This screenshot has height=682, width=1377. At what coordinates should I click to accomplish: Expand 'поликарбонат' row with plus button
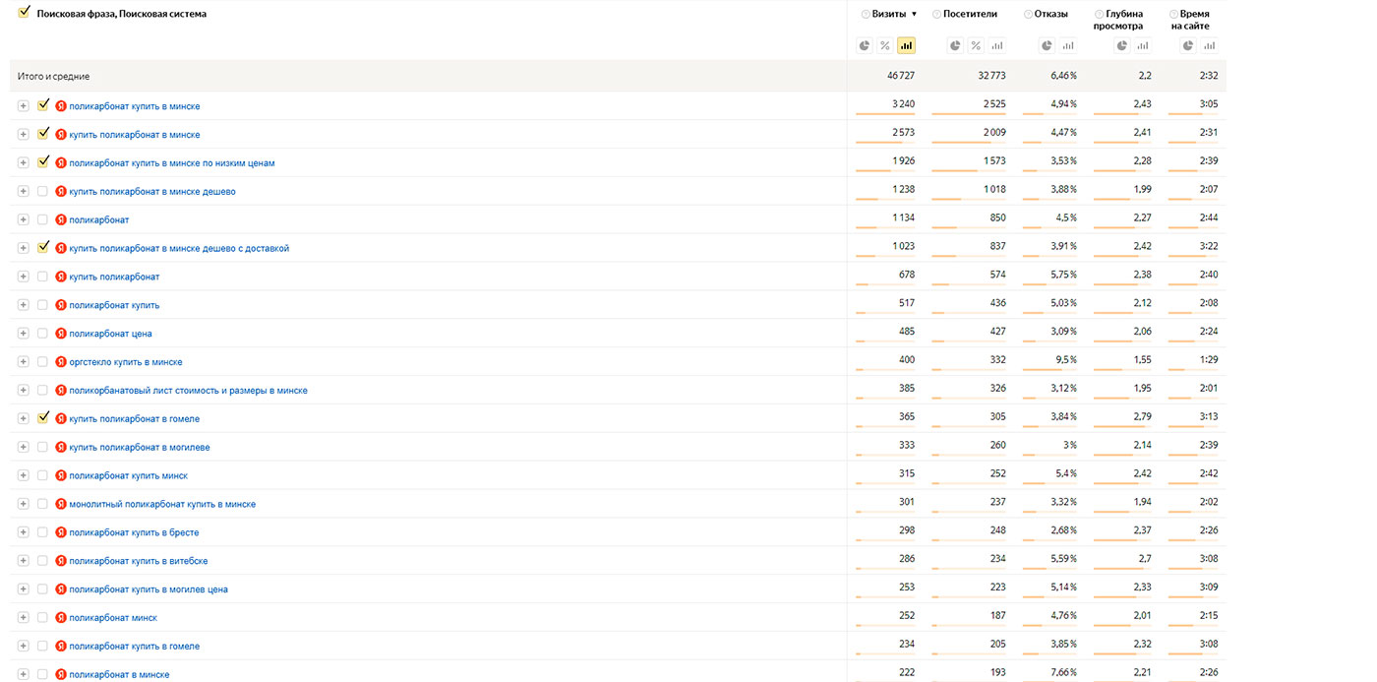[x=24, y=219]
